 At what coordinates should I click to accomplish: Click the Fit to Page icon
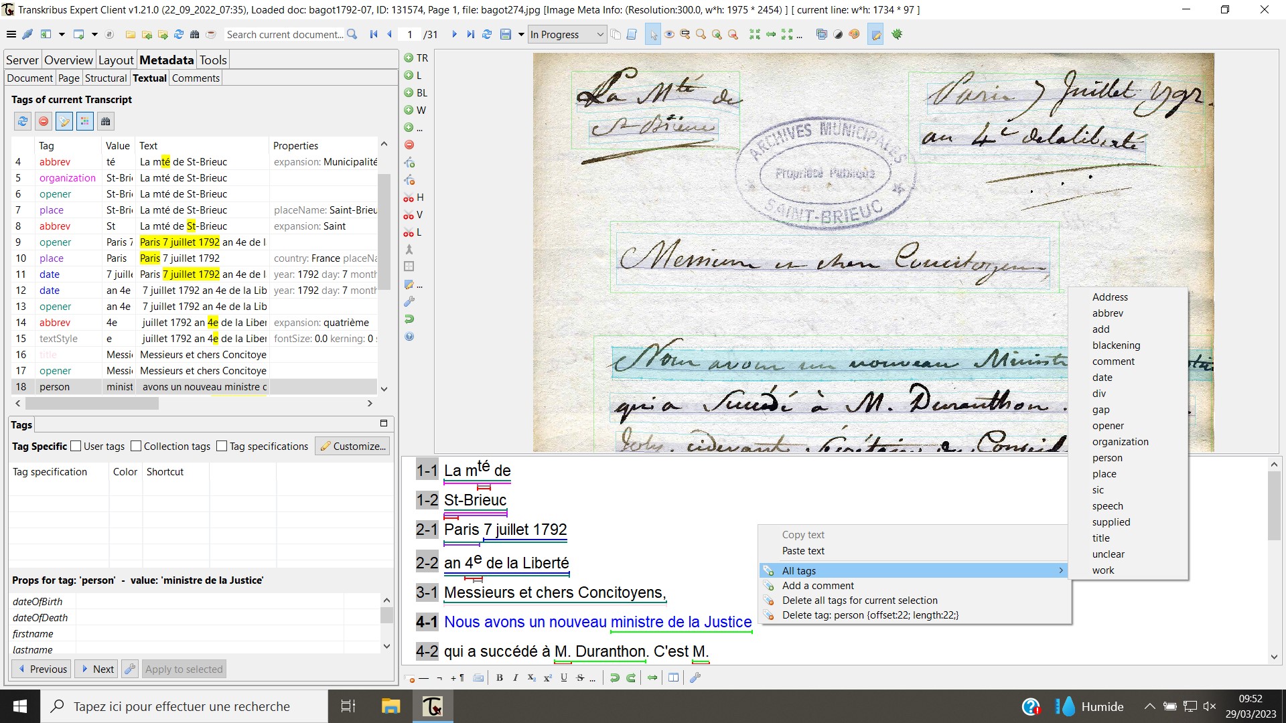coord(754,34)
